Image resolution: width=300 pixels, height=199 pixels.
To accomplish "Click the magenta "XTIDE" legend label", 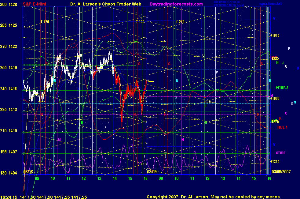I will [x=280, y=153].
